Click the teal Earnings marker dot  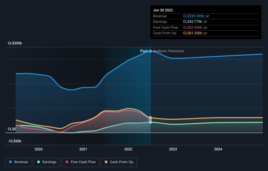coord(150,122)
